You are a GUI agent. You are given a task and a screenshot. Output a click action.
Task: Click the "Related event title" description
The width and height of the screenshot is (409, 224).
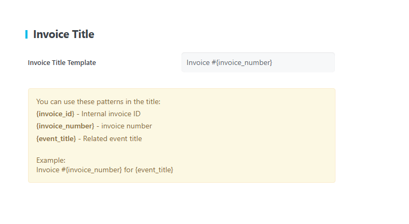coord(112,139)
